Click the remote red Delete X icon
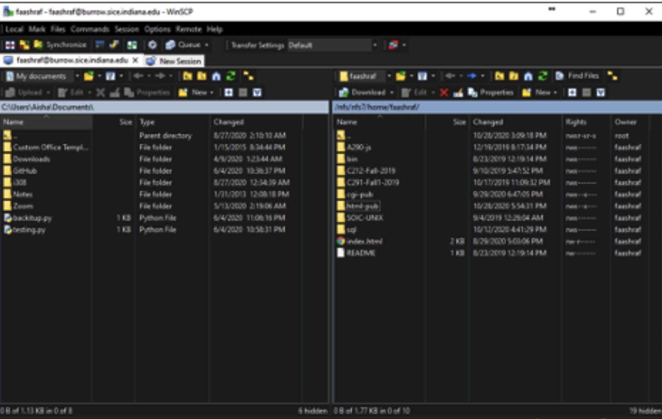Image resolution: width=662 pixels, height=419 pixels. tap(444, 93)
